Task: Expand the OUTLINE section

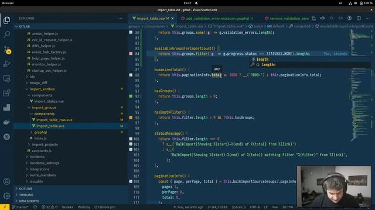Action: tap(71, 188)
